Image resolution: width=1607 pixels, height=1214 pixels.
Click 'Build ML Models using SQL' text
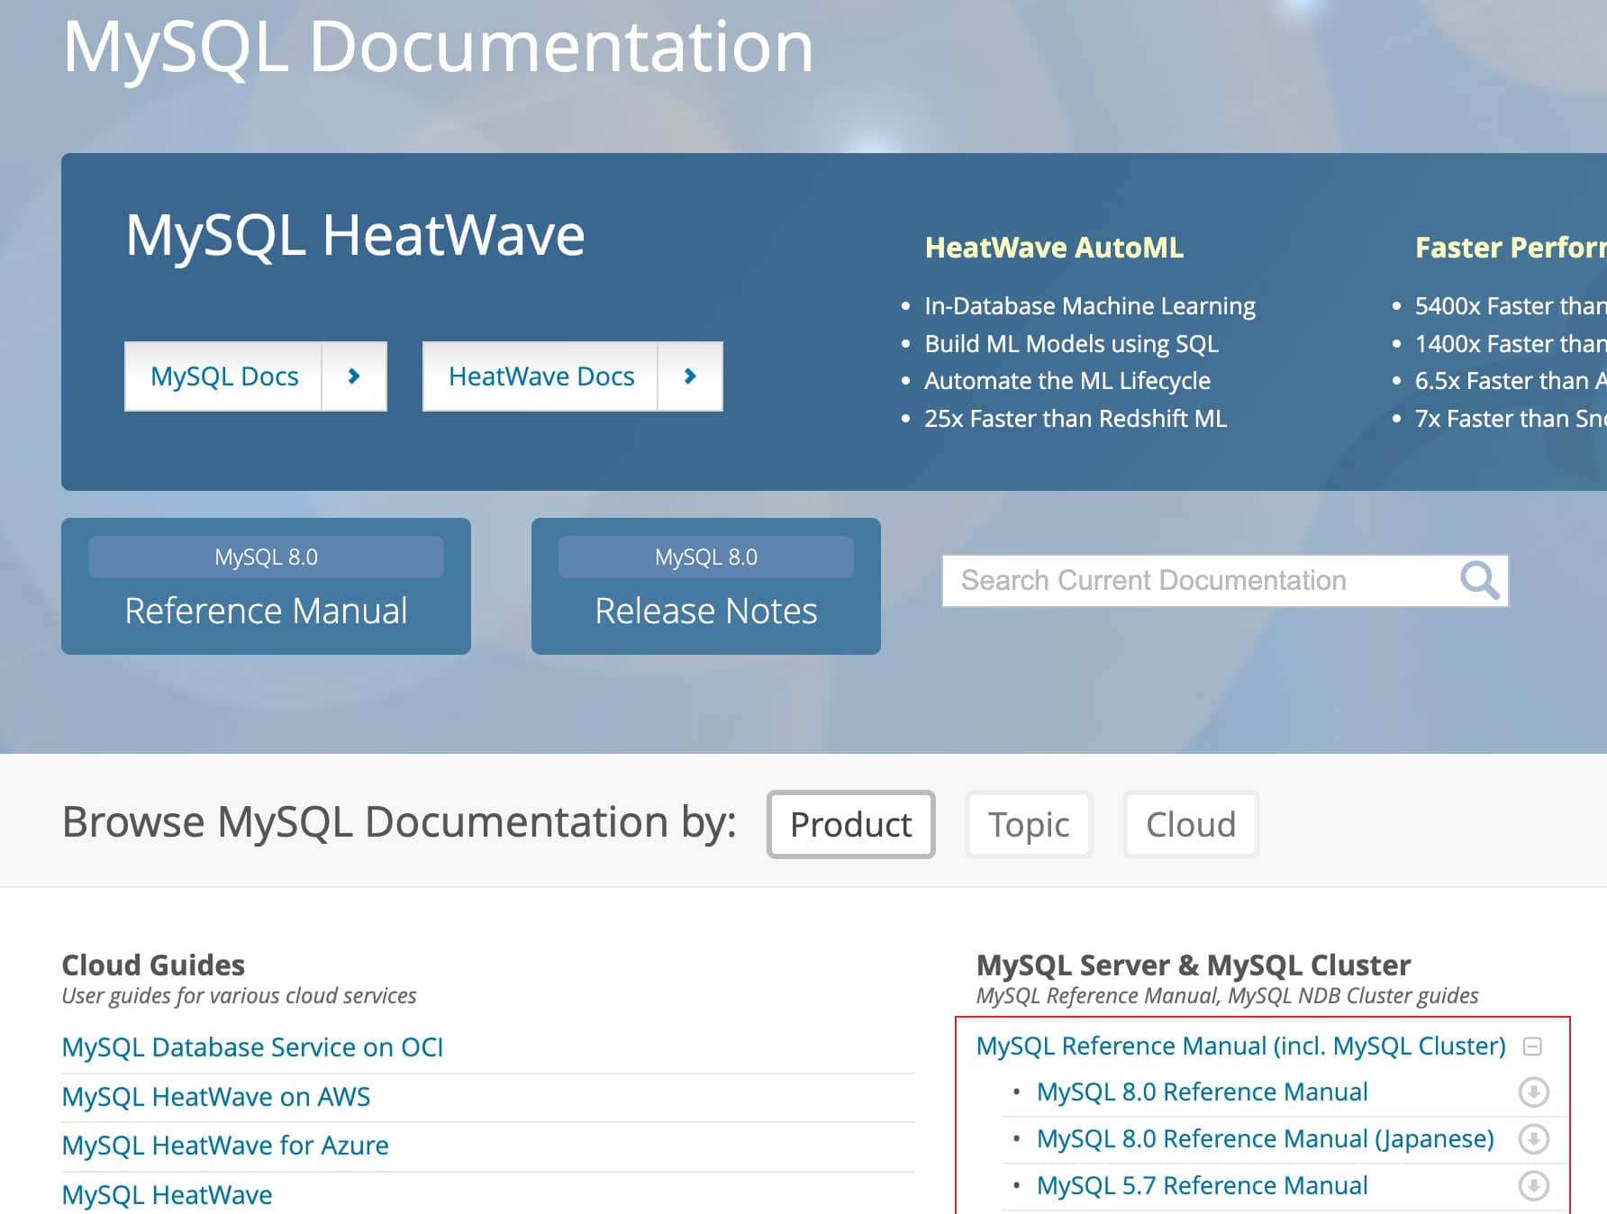tap(1072, 344)
